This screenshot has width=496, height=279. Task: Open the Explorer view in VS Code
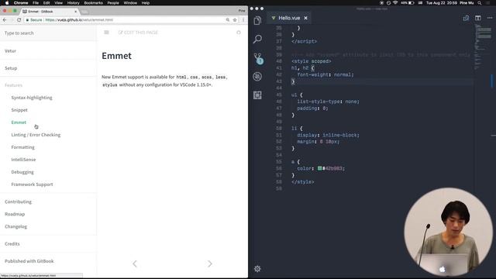pyautogui.click(x=257, y=21)
